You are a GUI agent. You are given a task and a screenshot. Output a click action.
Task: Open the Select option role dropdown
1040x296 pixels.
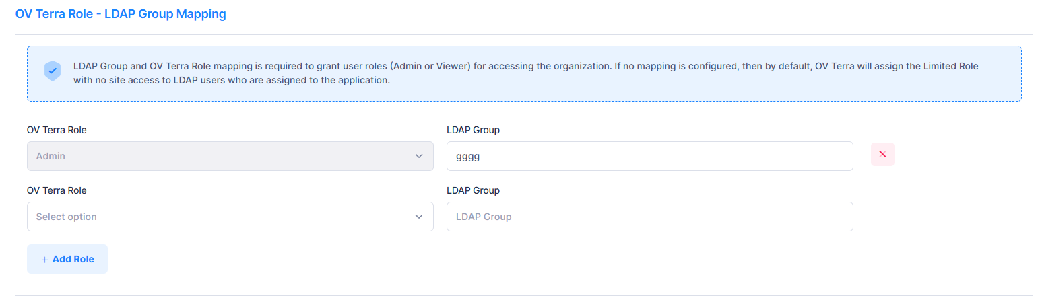pos(230,217)
